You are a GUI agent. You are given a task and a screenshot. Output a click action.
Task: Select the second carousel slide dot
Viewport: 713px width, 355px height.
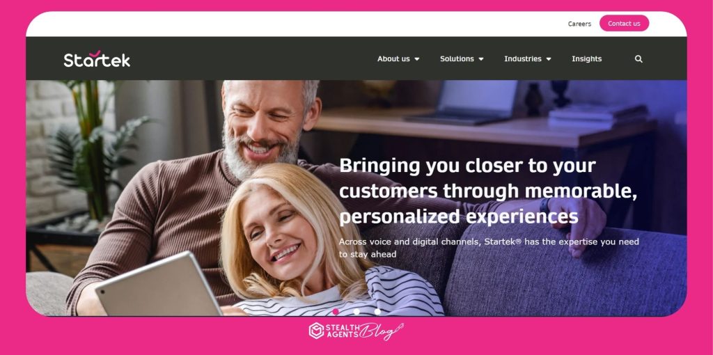(356, 311)
